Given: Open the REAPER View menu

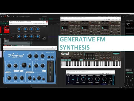Looking at the screenshot, I should [x=6, y=13].
